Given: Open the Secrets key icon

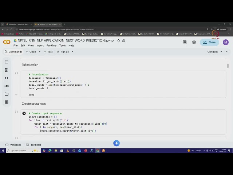Looking at the screenshot, I should [7, 86].
